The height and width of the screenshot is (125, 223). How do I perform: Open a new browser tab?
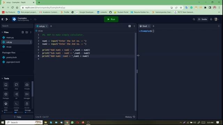pyautogui.click(x=39, y=2)
